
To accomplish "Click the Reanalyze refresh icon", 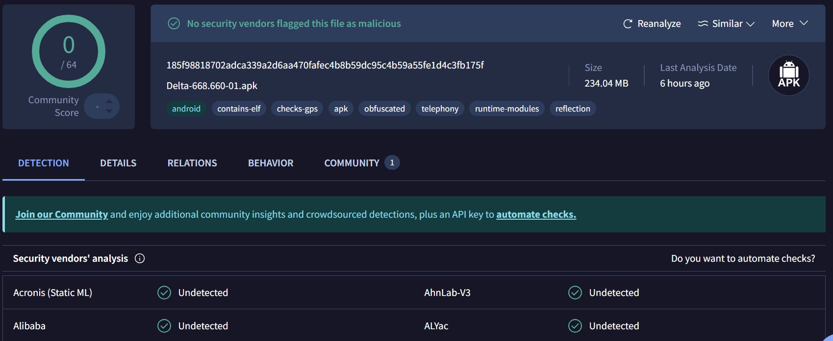I will (x=628, y=23).
